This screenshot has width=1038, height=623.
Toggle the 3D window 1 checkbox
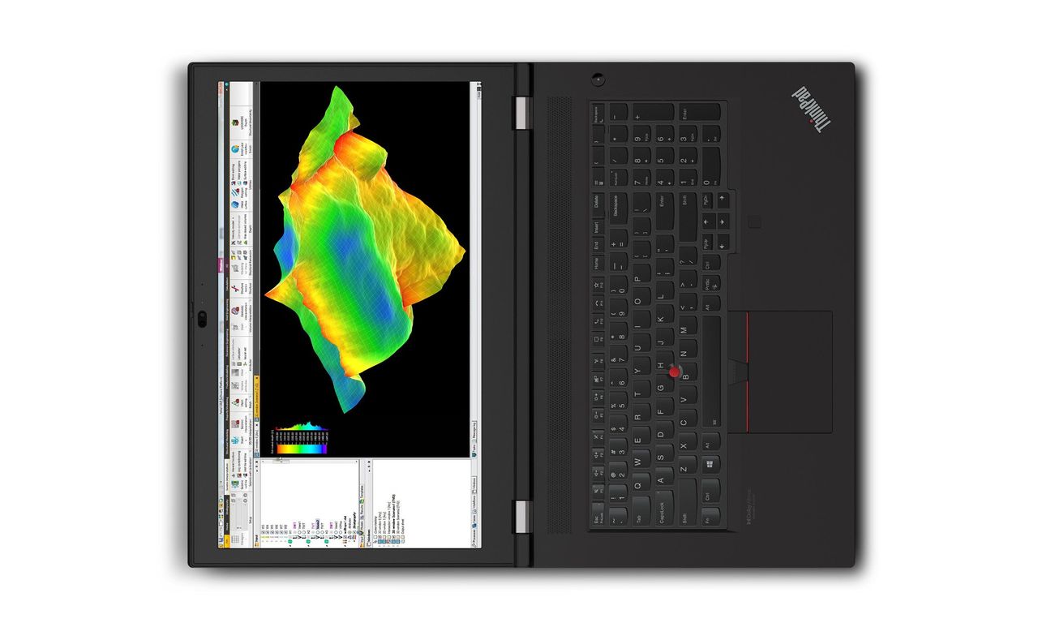tap(380, 537)
